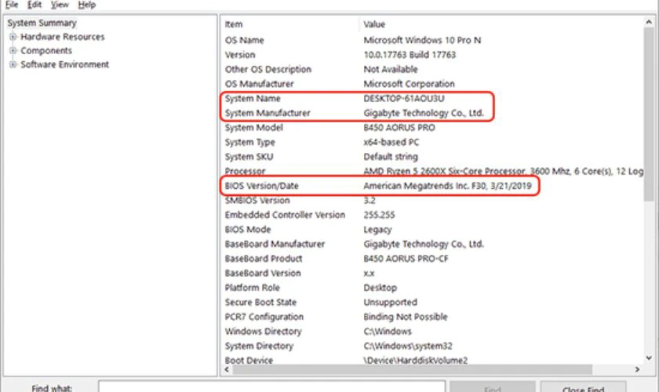659x392 pixels.
Task: Expand the Components node
Action: click(13, 51)
